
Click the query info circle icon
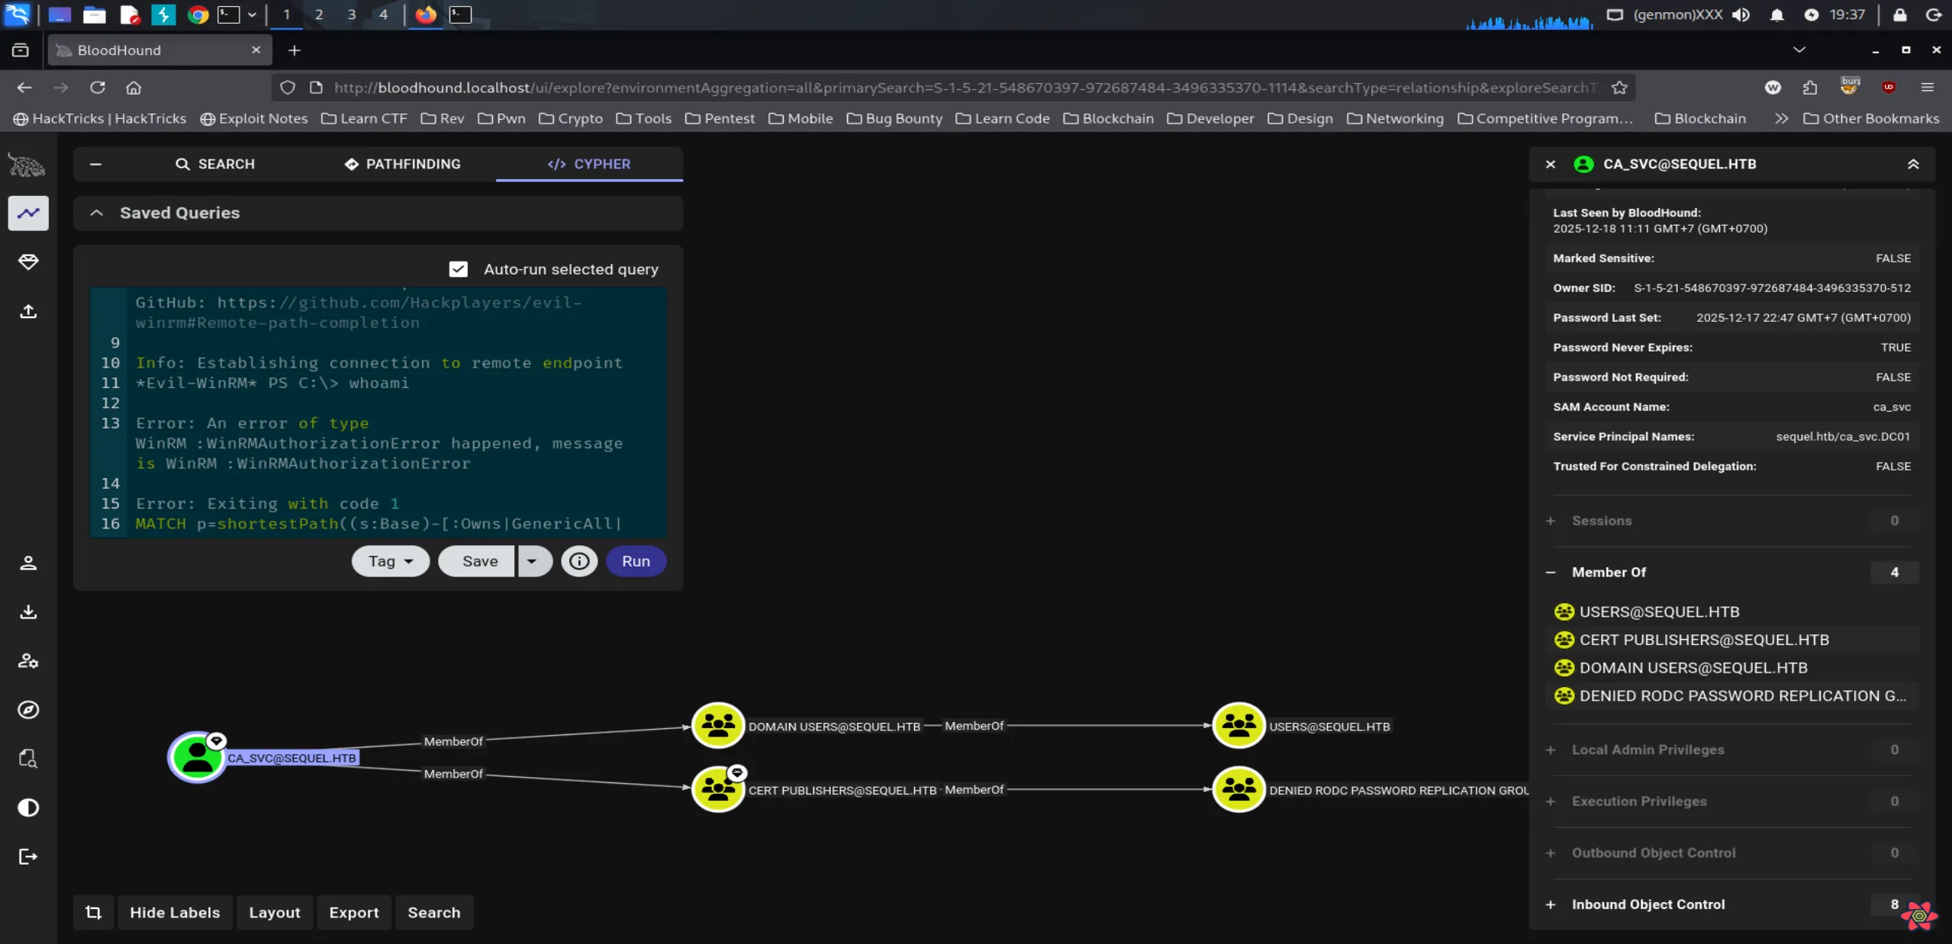coord(579,561)
